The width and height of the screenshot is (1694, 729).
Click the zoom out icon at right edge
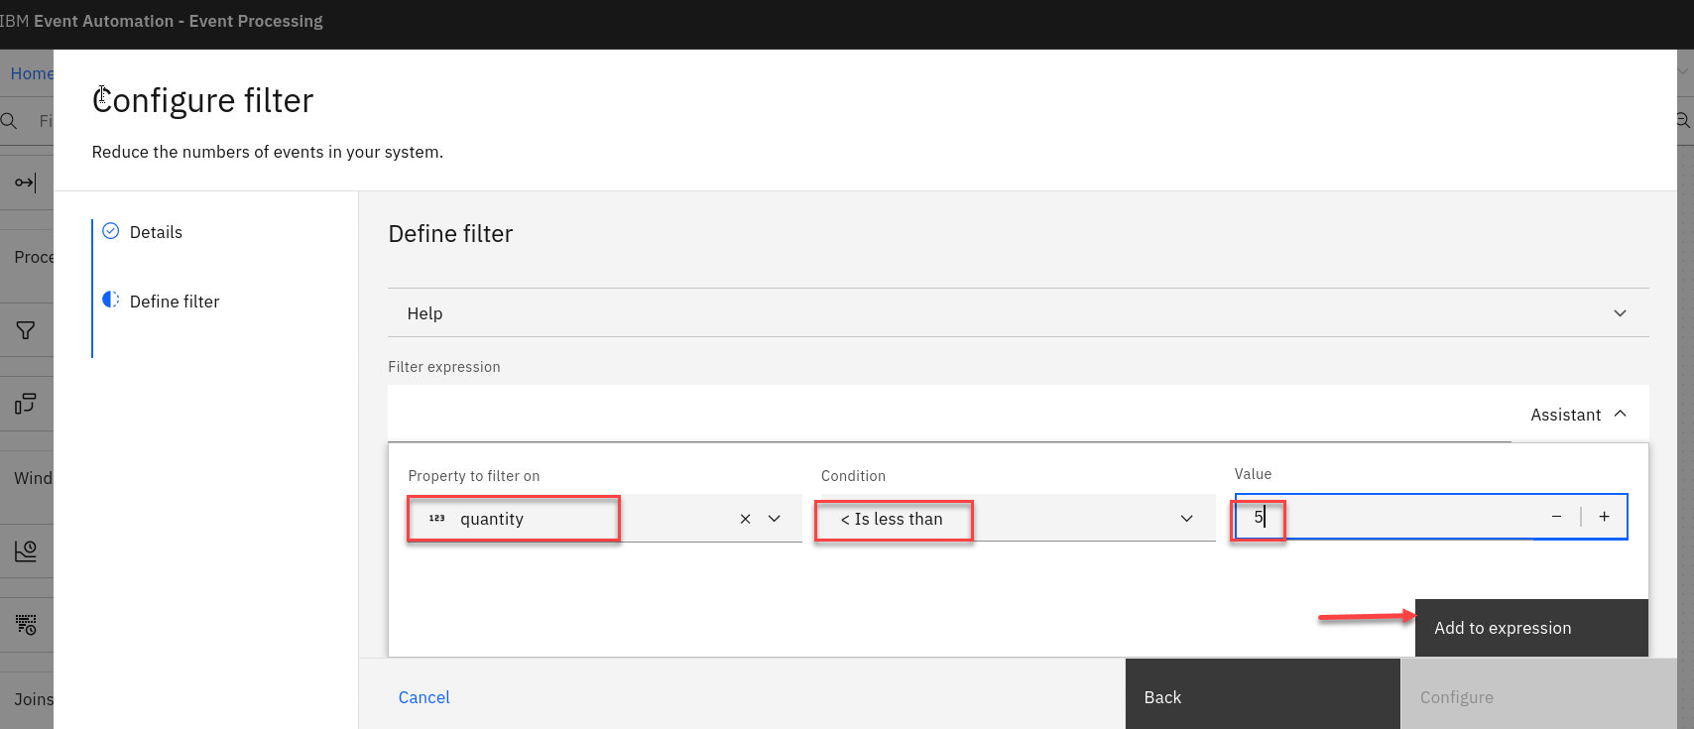(x=1683, y=121)
